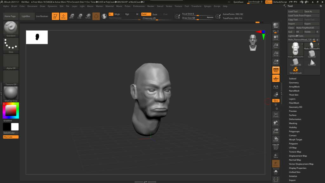Toggle Perspective (Persp) view

pyautogui.click(x=276, y=70)
